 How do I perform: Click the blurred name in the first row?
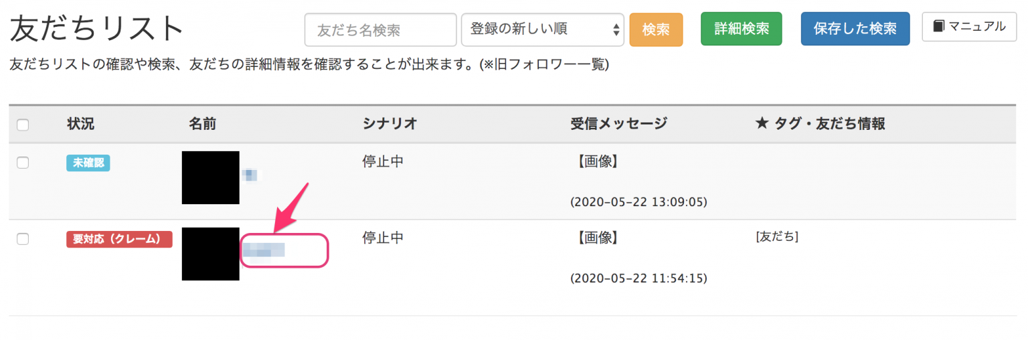coord(250,175)
